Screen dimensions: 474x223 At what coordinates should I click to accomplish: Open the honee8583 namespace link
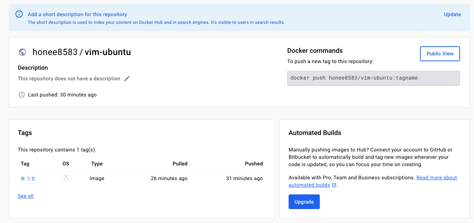coord(55,52)
